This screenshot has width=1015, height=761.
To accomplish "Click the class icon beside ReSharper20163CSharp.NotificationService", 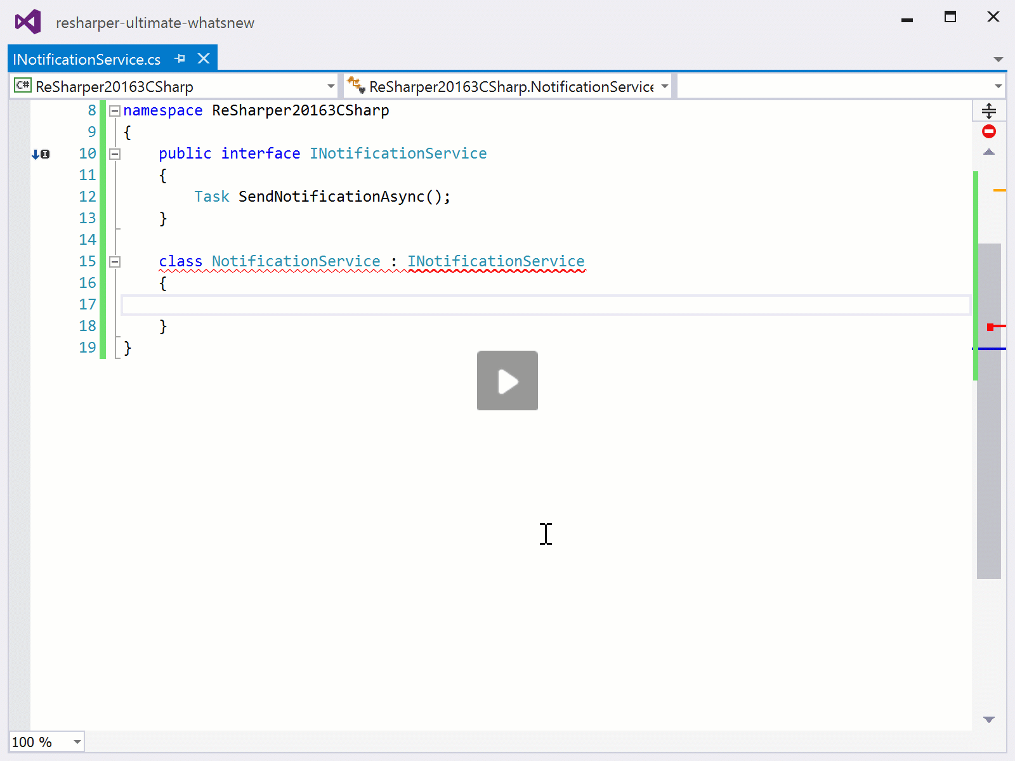I will point(356,85).
